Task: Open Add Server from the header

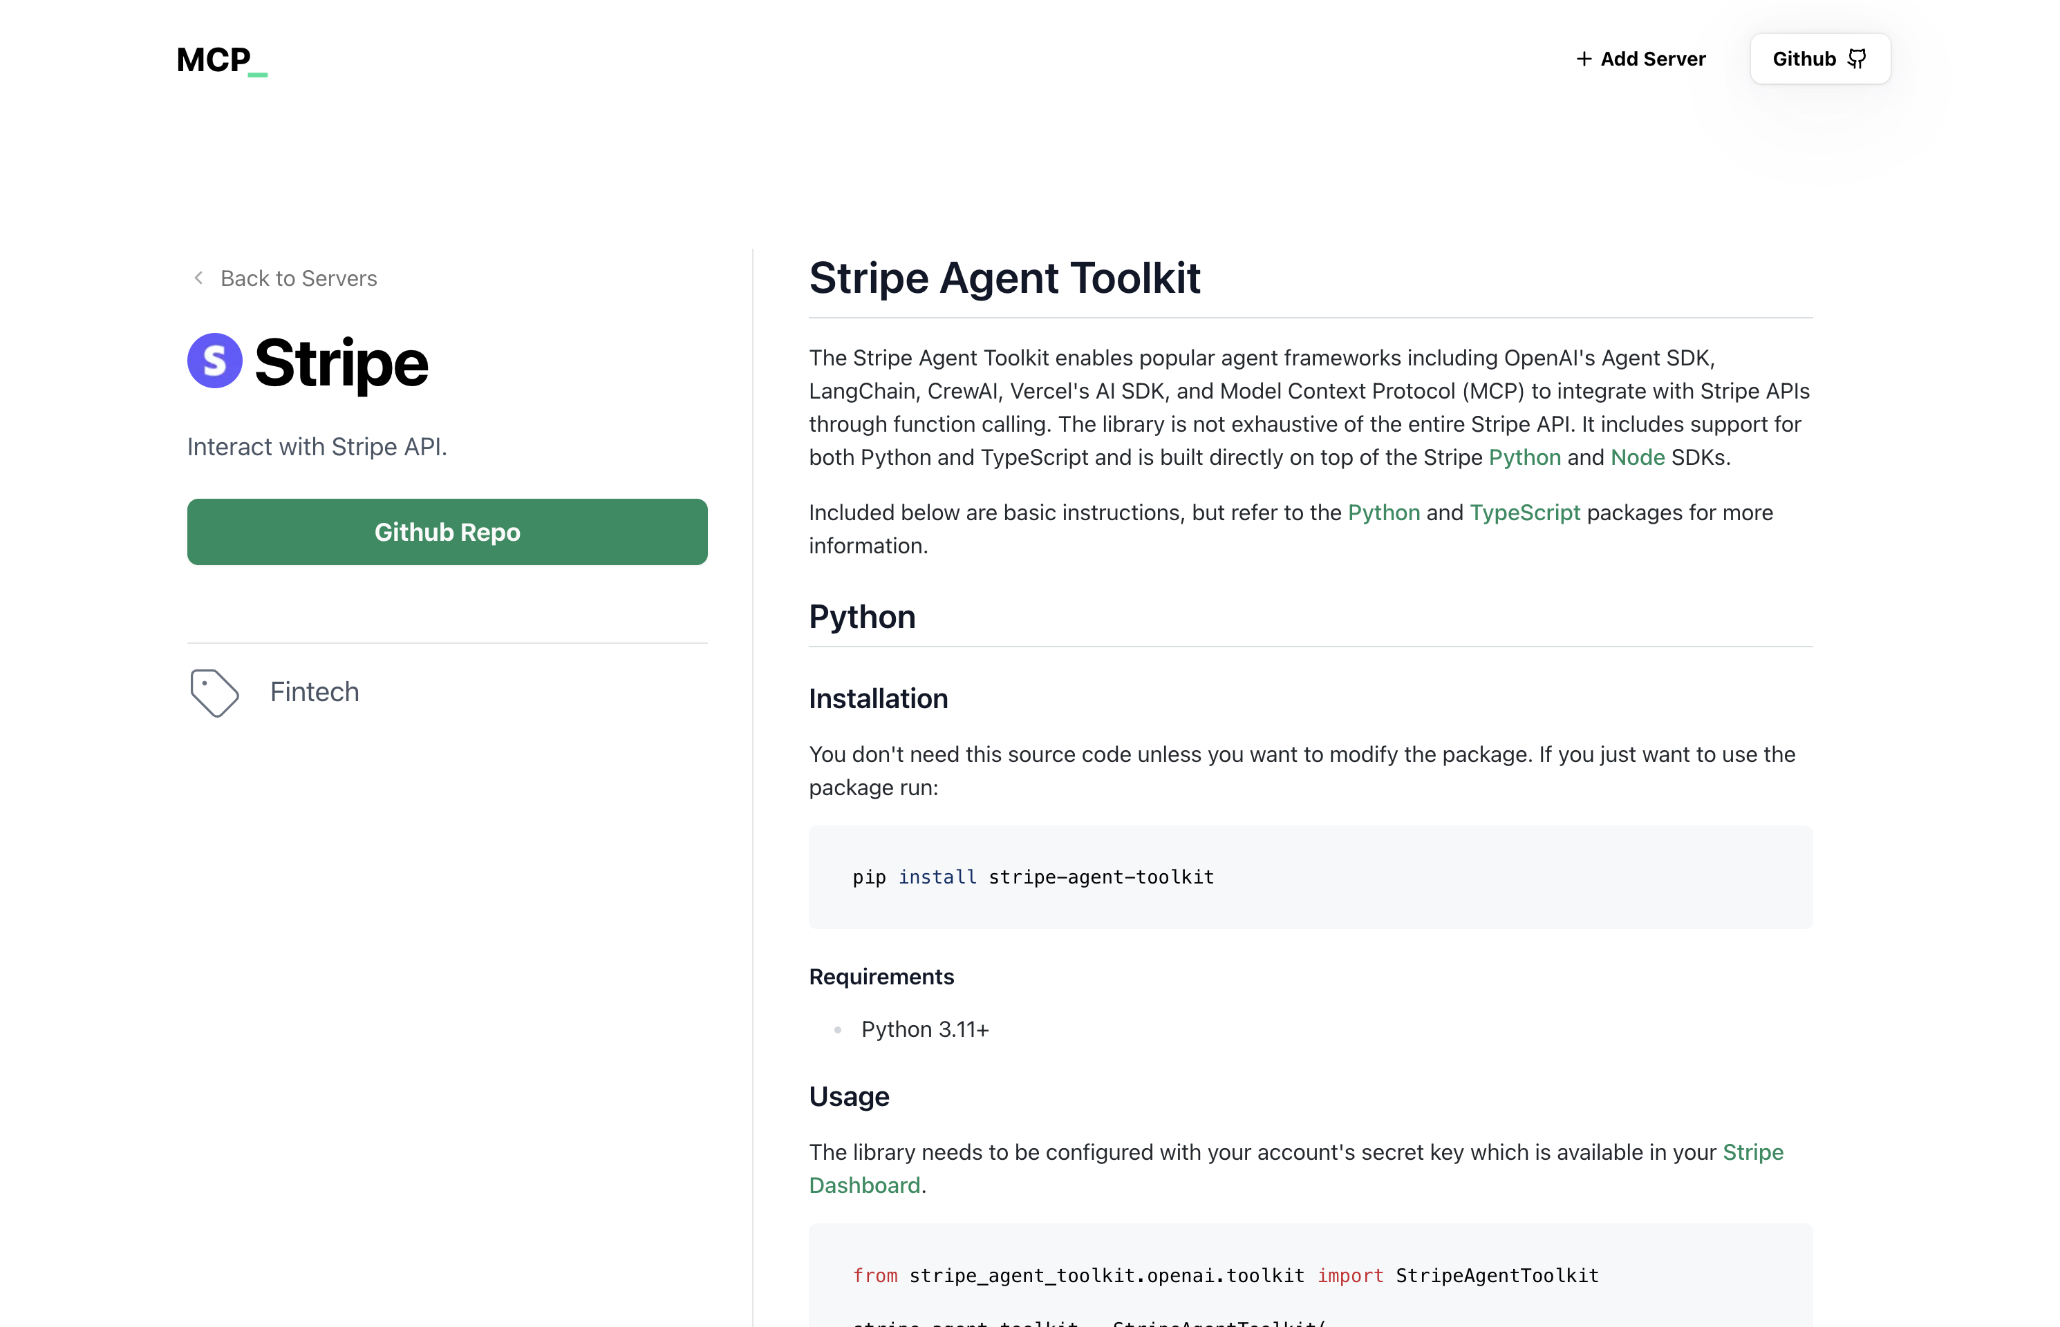Action: pos(1640,59)
